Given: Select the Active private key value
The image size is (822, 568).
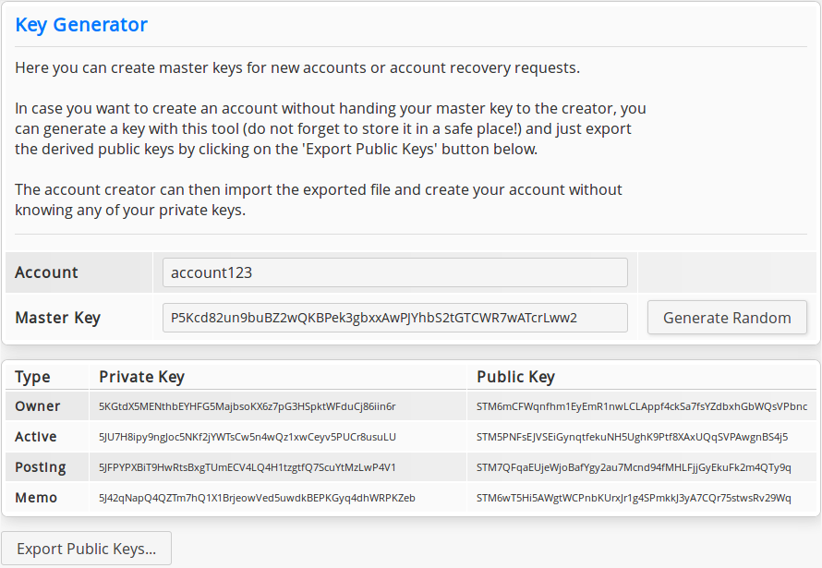Looking at the screenshot, I should pyautogui.click(x=248, y=437).
